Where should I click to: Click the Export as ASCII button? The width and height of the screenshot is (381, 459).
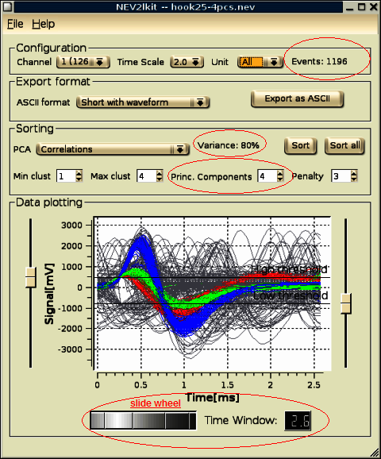pyautogui.click(x=297, y=98)
